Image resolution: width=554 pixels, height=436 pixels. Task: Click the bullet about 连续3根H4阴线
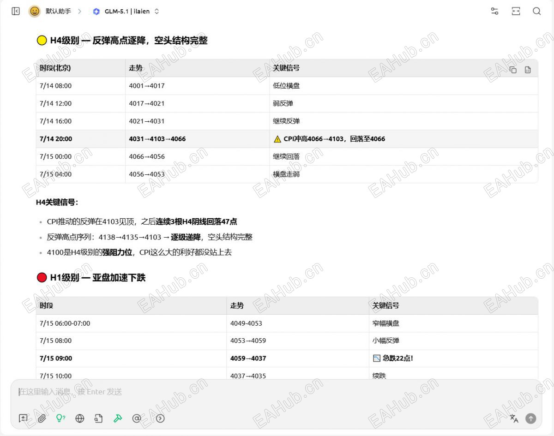click(x=142, y=221)
